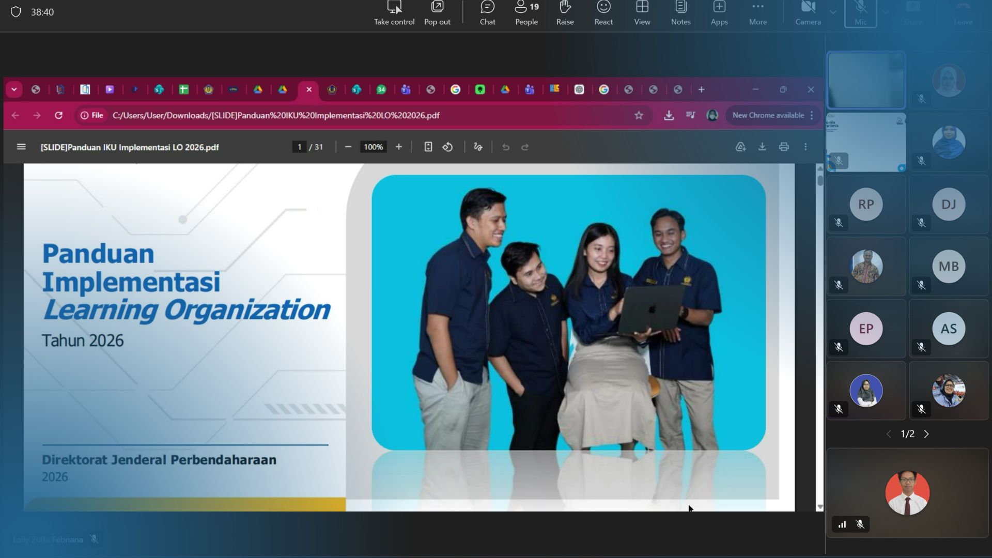
Task: Open the Chat panel
Action: (487, 13)
